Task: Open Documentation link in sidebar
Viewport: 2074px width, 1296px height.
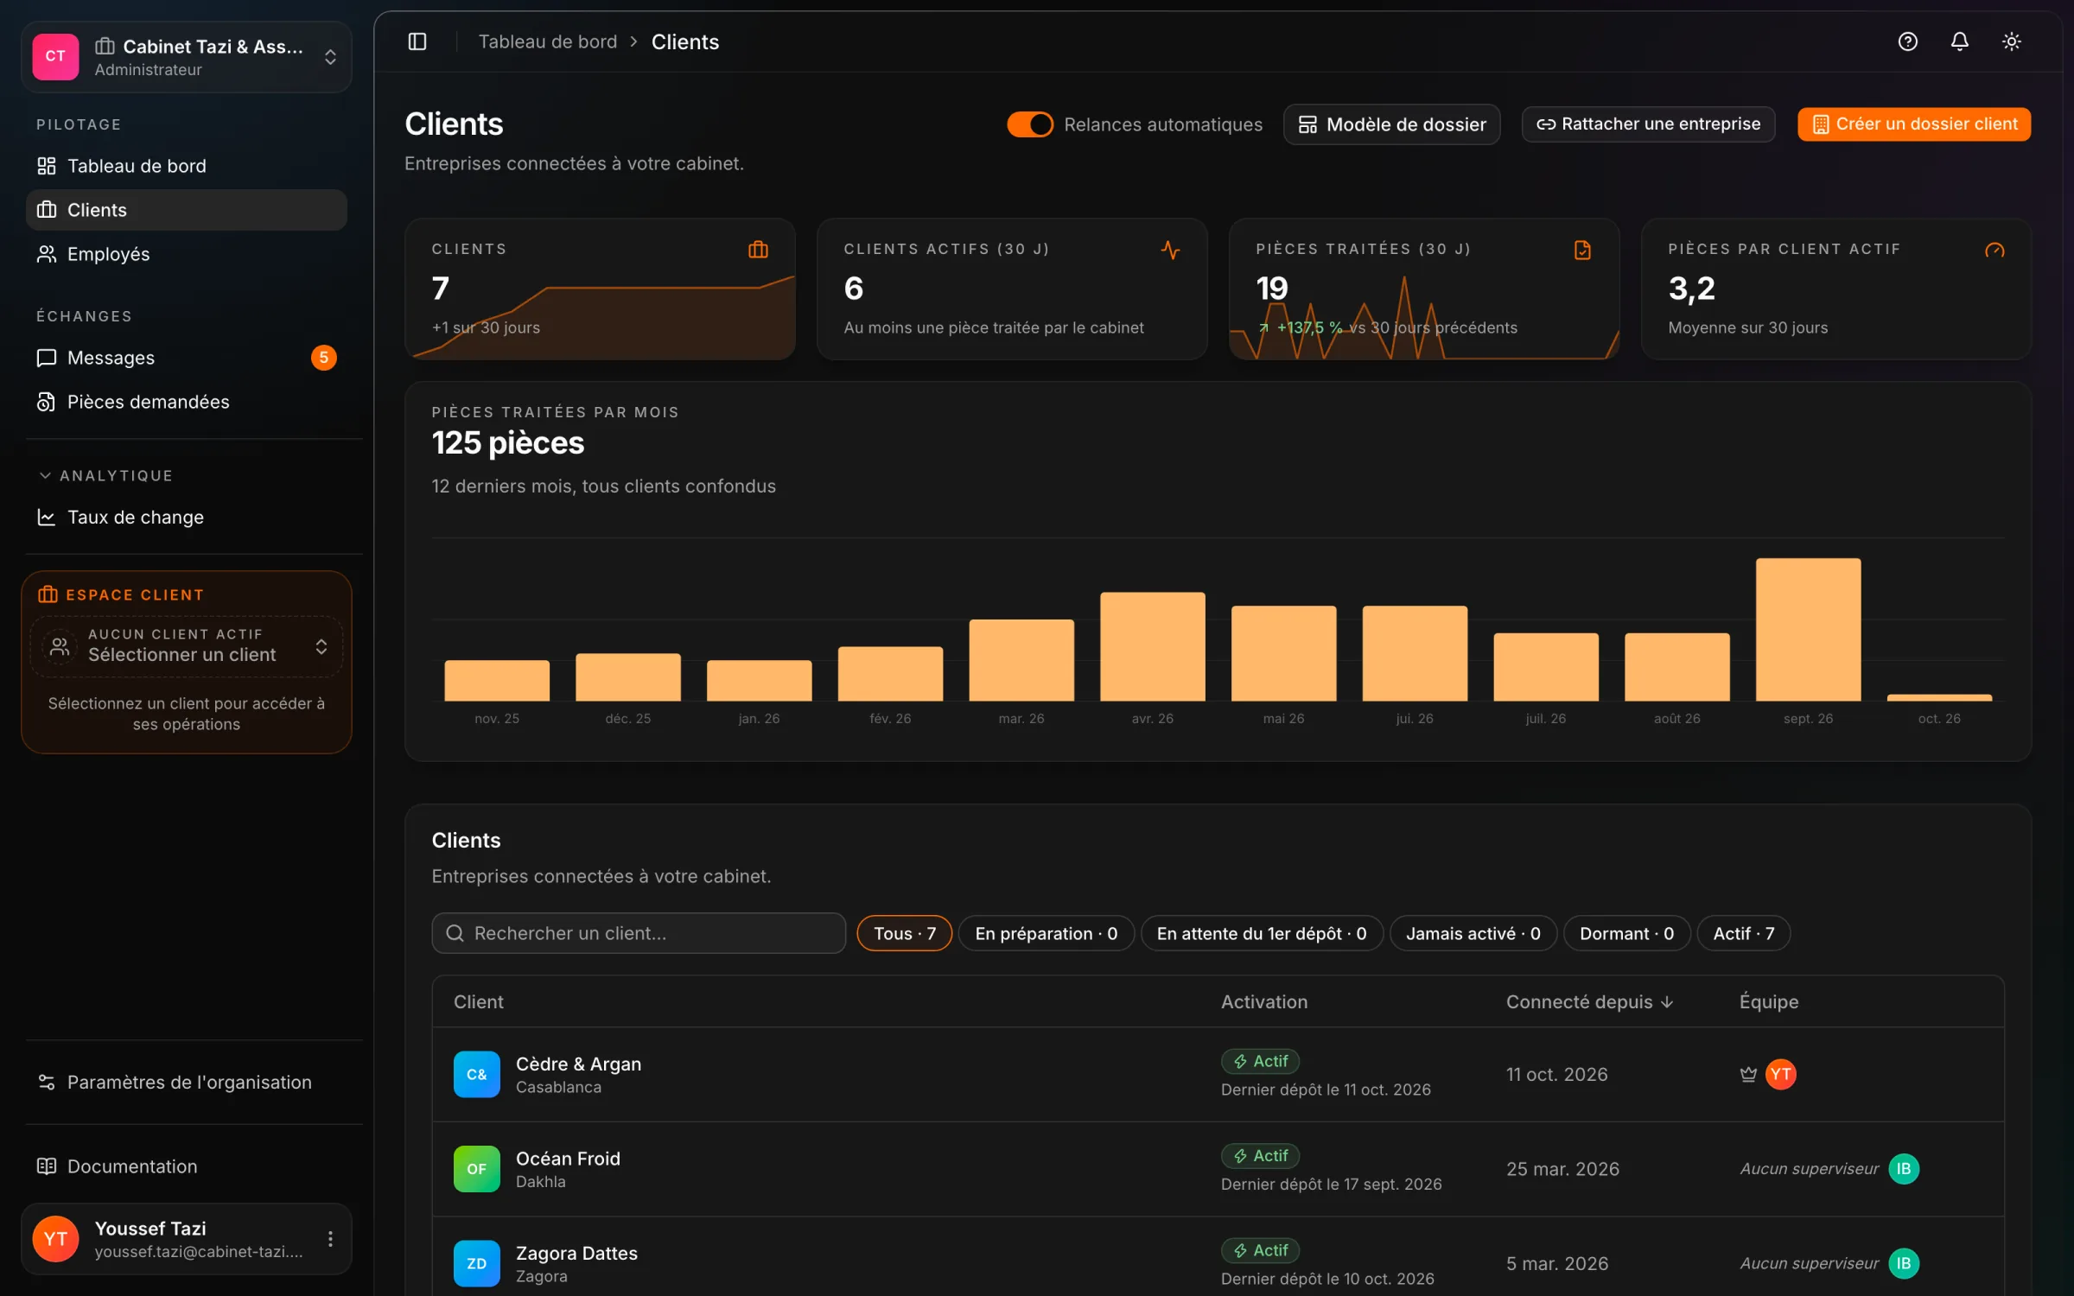Action: (x=187, y=1166)
